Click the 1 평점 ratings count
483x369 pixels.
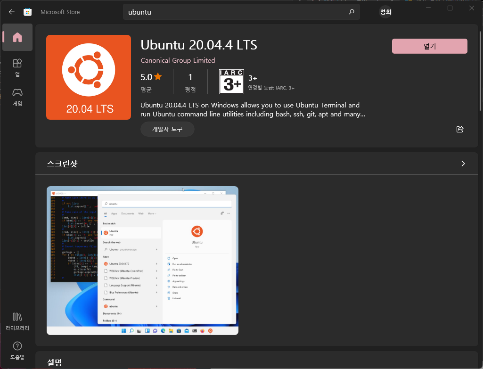190,82
